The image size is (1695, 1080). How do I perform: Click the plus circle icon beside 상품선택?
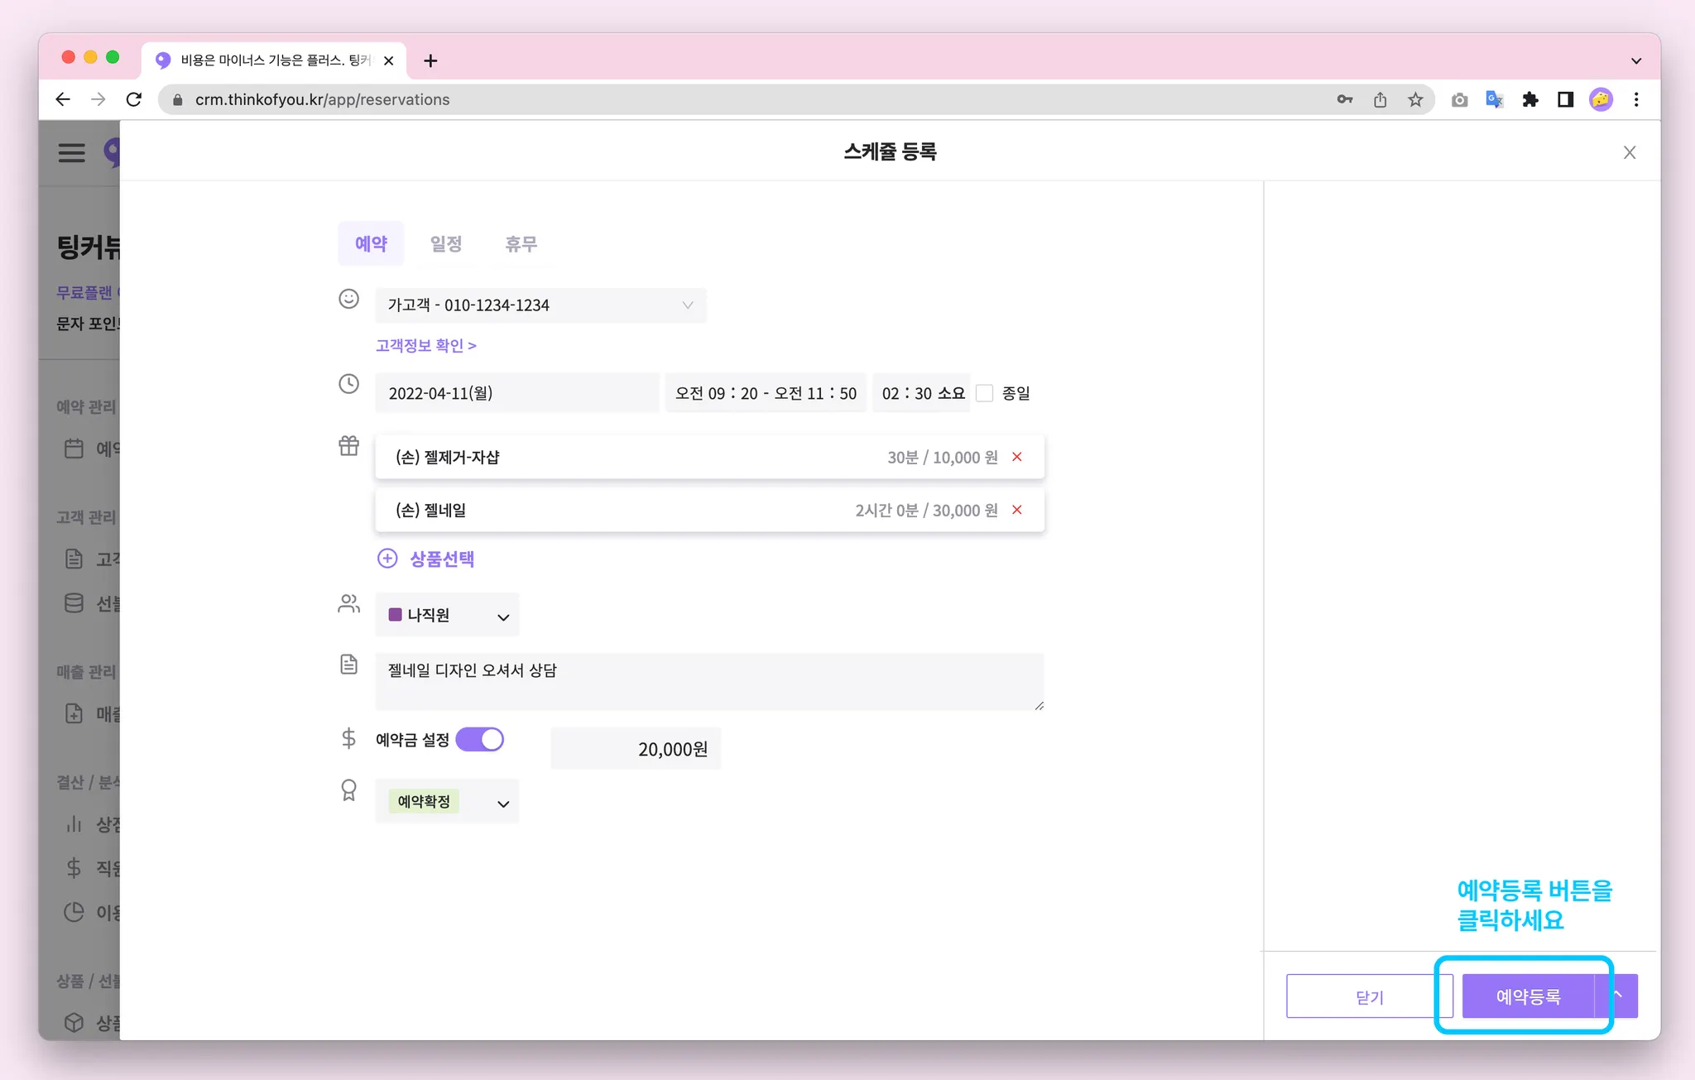click(387, 559)
